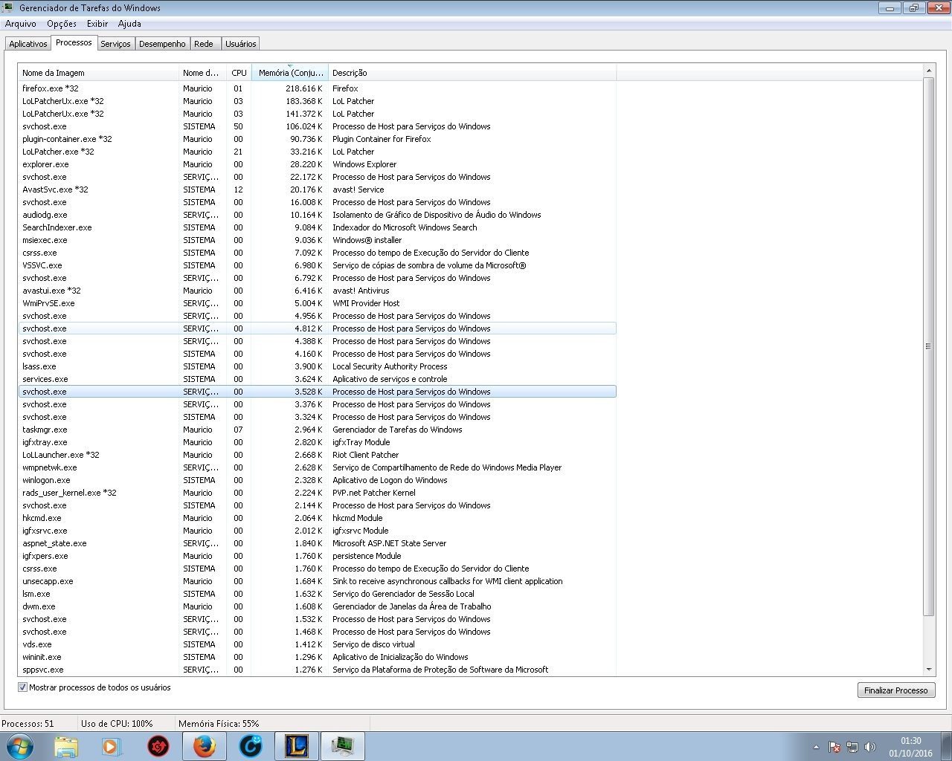Open the Ajuda menu
The image size is (952, 761).
[x=129, y=24]
